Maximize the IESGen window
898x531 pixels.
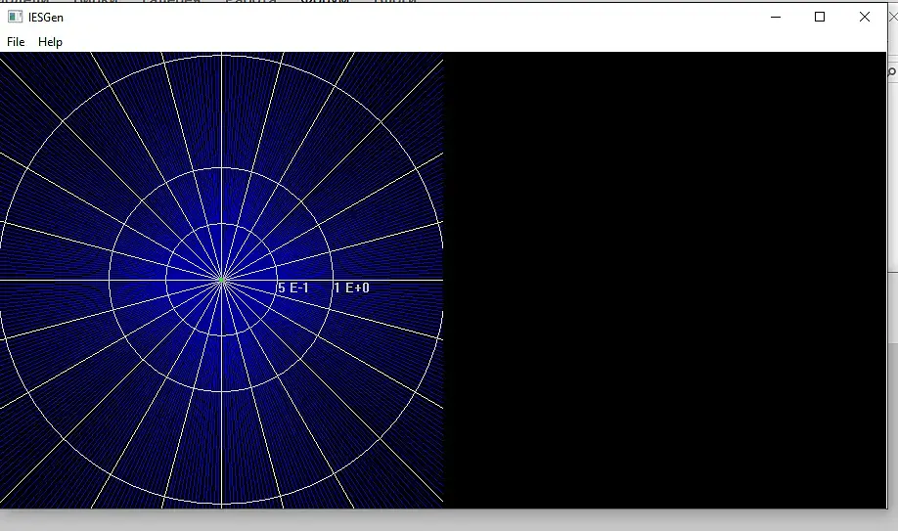pyautogui.click(x=820, y=18)
